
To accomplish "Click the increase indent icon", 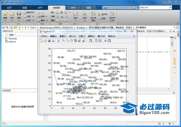I will pyautogui.click(x=62, y=21).
